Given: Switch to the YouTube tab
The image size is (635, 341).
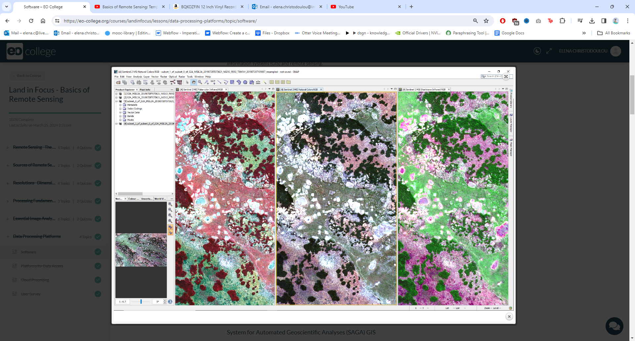Looking at the screenshot, I should 366,7.
